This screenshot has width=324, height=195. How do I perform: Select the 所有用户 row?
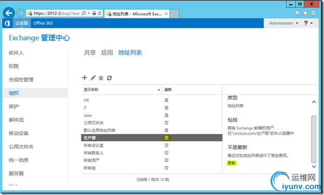[152, 160]
